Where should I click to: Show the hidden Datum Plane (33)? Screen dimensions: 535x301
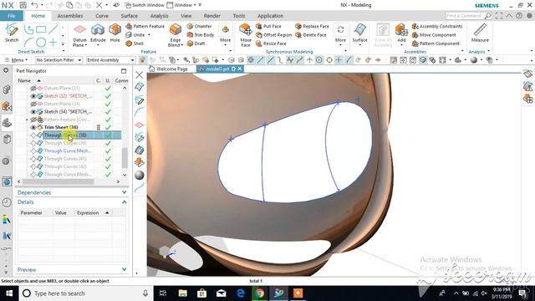click(33, 104)
